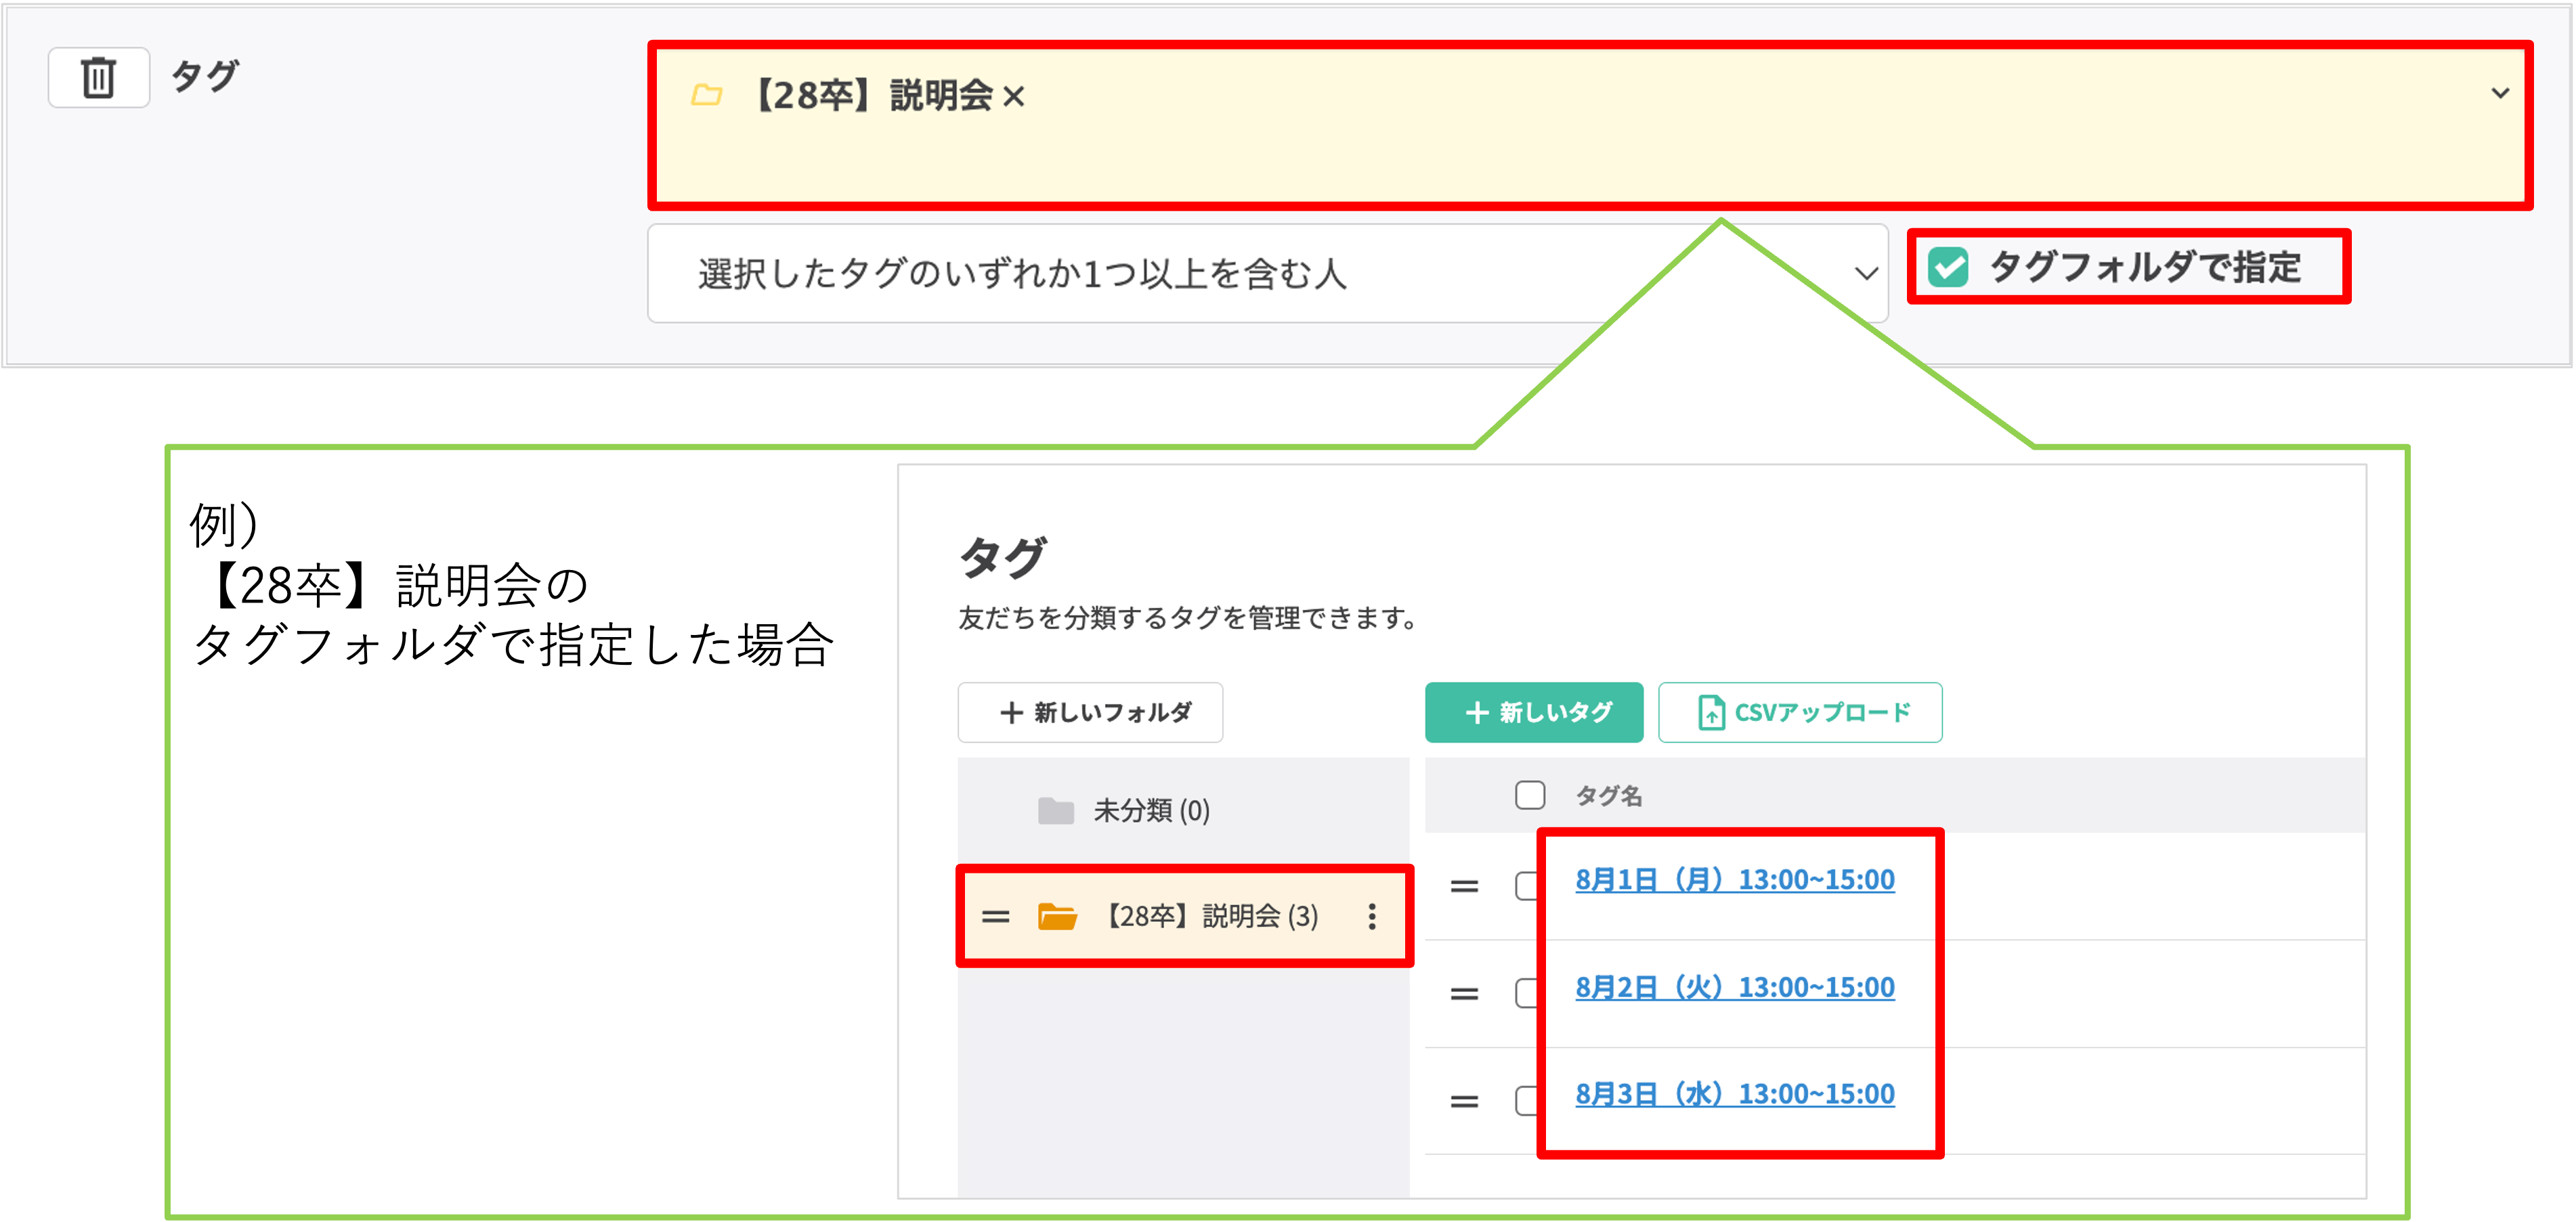Open the tag selection field dropdown
Screen dimensions: 2576x1222
pyautogui.click(x=2501, y=94)
